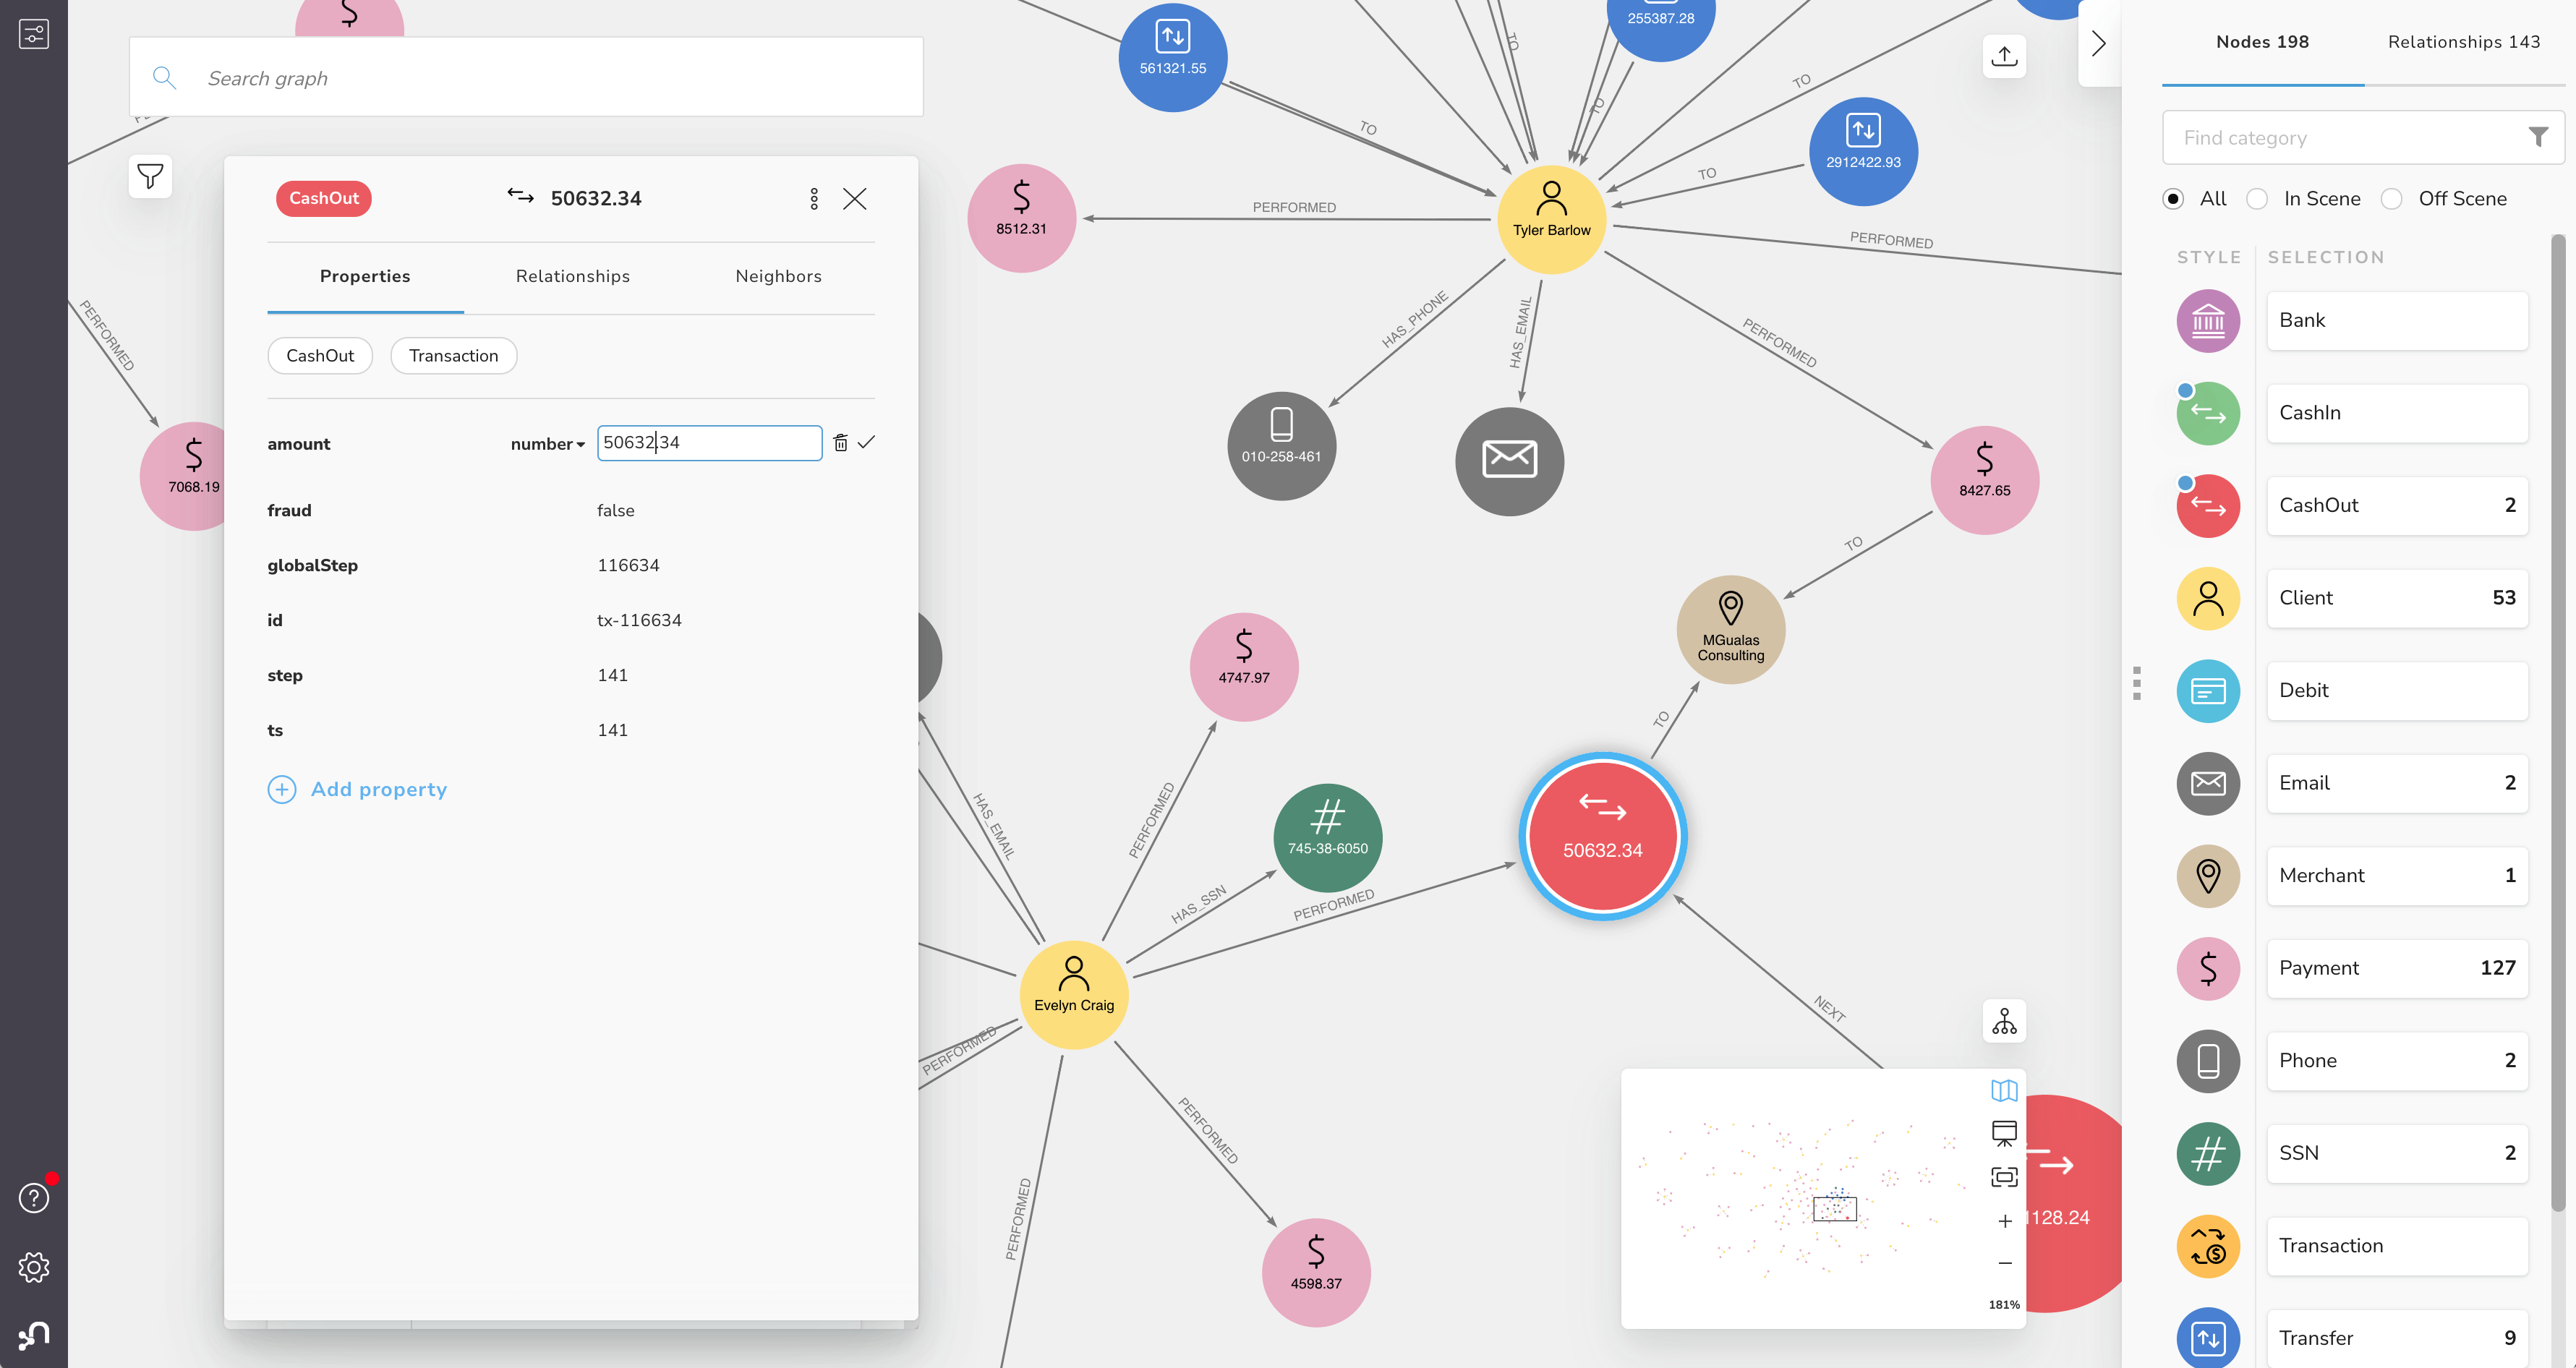Open the perspective sidebar panel icon
The width and height of the screenshot is (2576, 1368).
tap(34, 35)
